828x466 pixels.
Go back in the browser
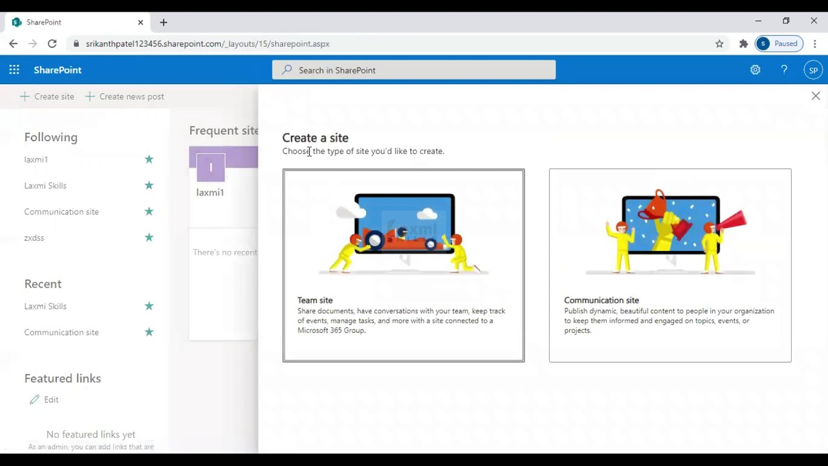pyautogui.click(x=14, y=43)
